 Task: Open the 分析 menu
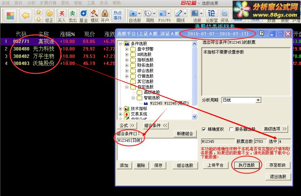[x=31, y=3]
